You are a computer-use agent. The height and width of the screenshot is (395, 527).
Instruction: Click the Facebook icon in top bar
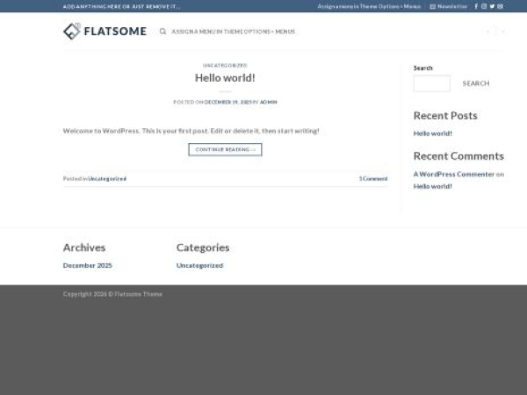[476, 6]
